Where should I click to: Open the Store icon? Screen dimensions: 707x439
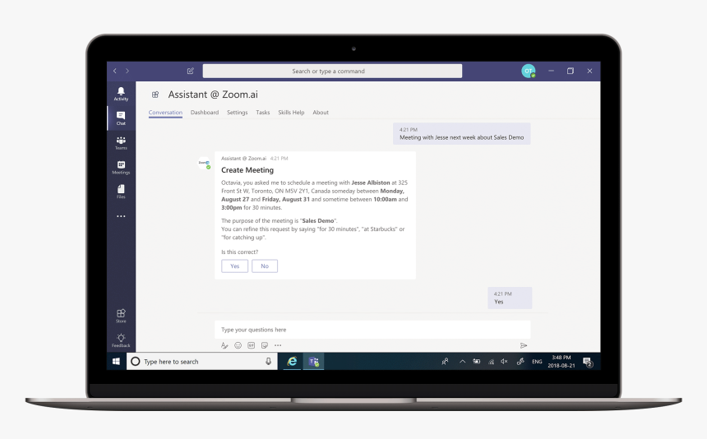[x=121, y=316]
